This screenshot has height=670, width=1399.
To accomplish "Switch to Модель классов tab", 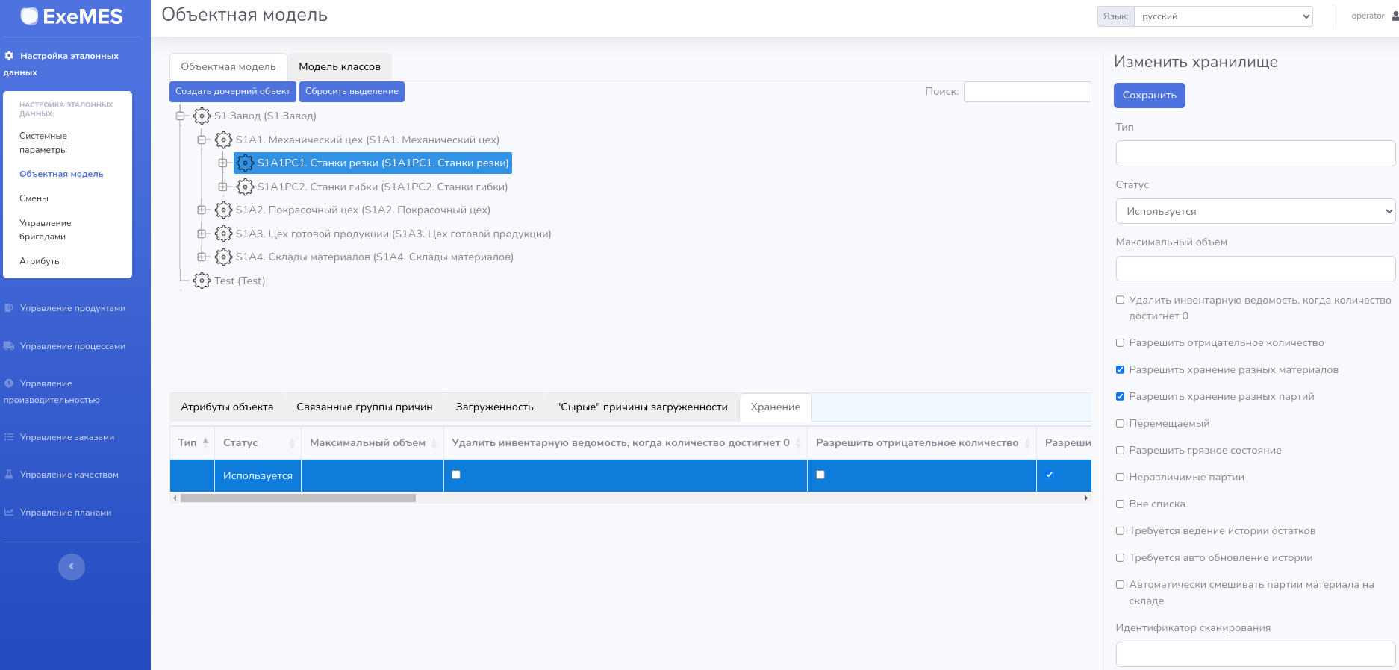I will 340,66.
